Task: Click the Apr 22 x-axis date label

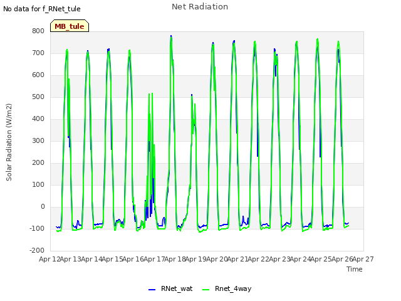Action: point(259,259)
